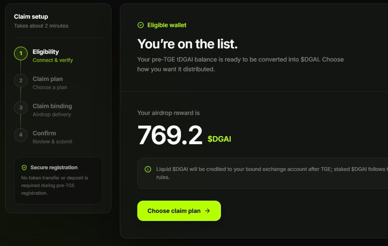
Task: Click the Liquid $DGAI info notice box
Action: pos(262,173)
